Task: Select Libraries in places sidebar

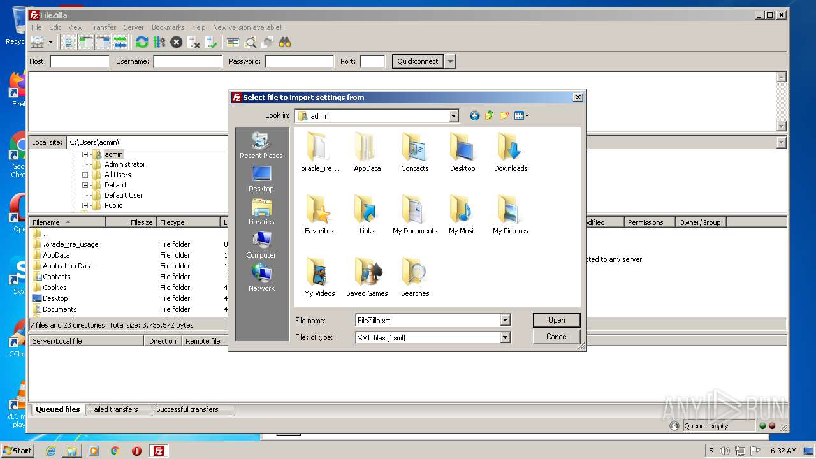Action: (x=261, y=212)
